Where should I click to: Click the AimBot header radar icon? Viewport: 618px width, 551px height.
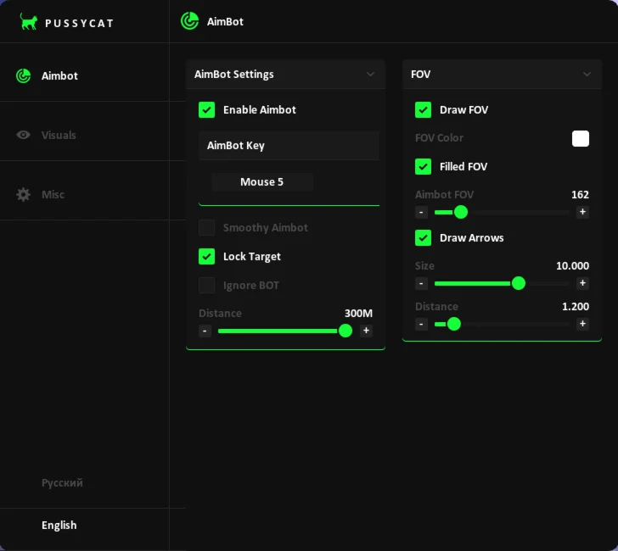tap(189, 21)
